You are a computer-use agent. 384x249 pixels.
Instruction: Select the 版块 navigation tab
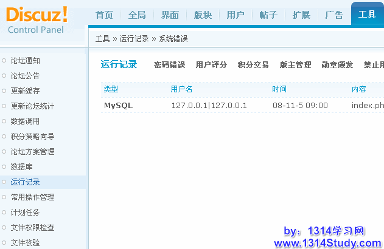203,15
